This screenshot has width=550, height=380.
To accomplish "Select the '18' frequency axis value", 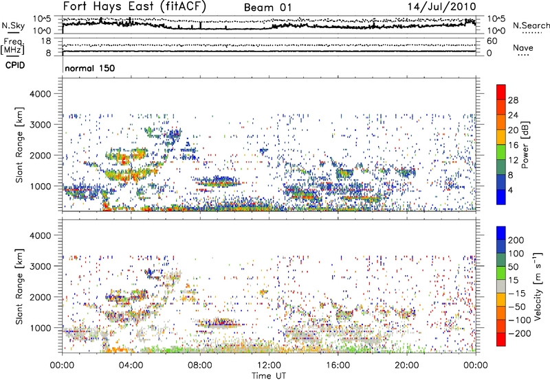I will coord(46,41).
